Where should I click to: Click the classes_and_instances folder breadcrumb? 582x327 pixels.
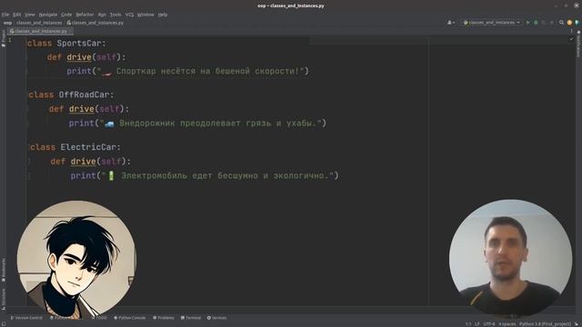point(39,23)
